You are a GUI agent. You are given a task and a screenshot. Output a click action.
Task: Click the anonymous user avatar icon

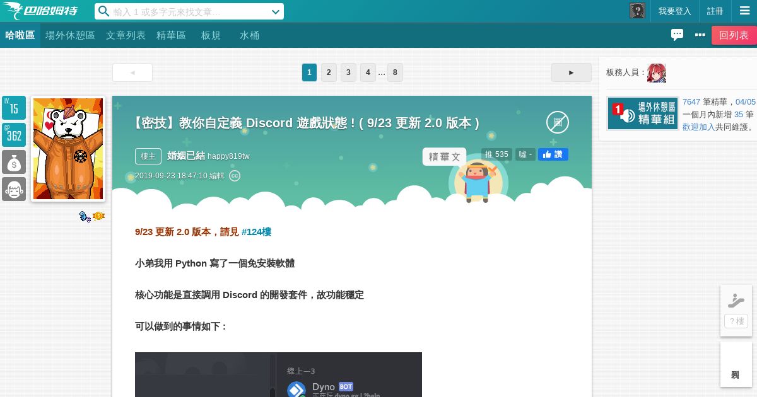(637, 11)
